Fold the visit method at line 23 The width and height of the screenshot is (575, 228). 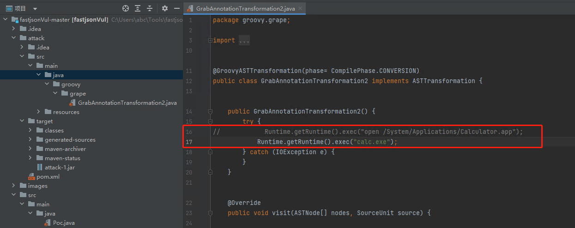210,213
